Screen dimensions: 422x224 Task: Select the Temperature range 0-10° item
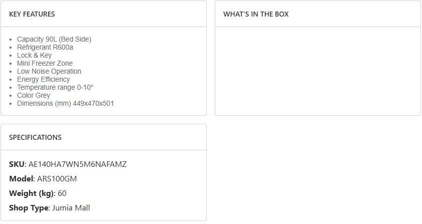click(55, 87)
